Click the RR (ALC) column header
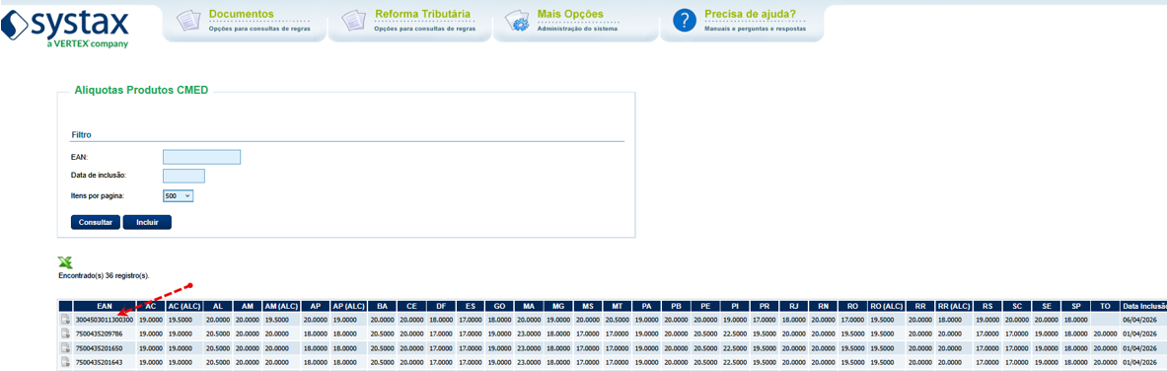Image resolution: width=1167 pixels, height=371 pixels. (953, 306)
